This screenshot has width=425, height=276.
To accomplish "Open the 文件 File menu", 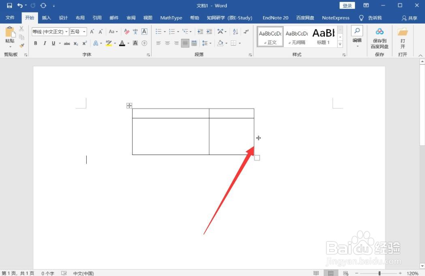I will point(10,18).
